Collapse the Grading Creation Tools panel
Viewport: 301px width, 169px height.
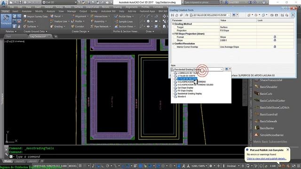[293, 15]
